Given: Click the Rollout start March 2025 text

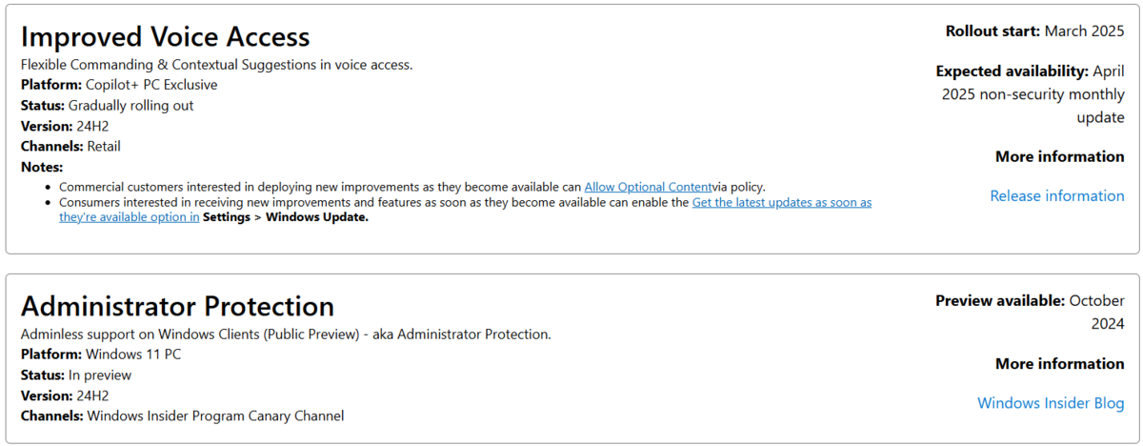Looking at the screenshot, I should (x=1035, y=31).
